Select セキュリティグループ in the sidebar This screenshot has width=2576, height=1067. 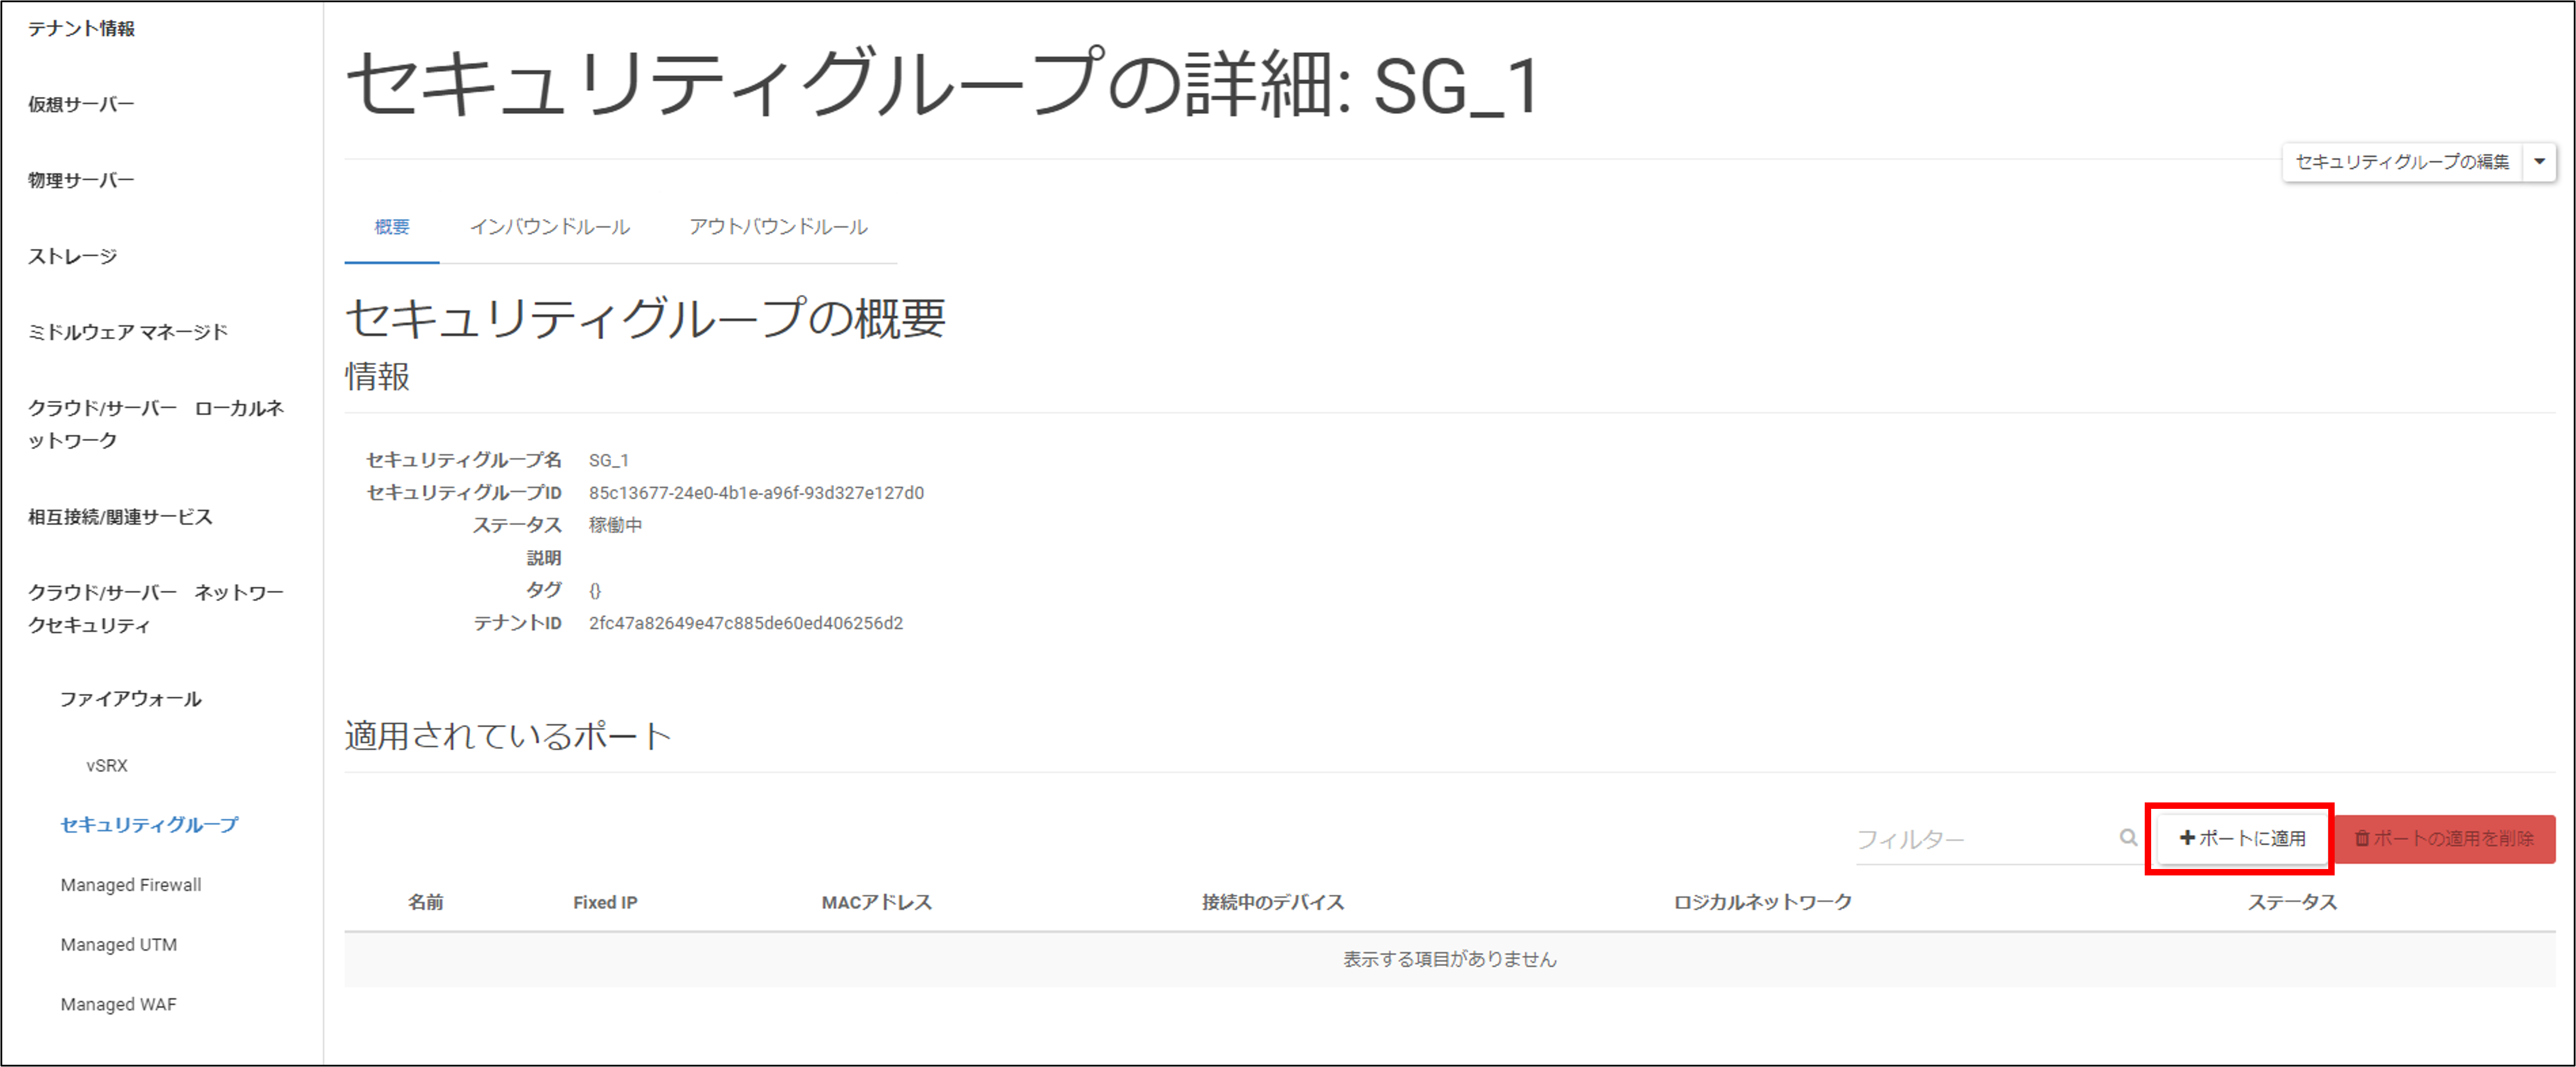tap(149, 824)
